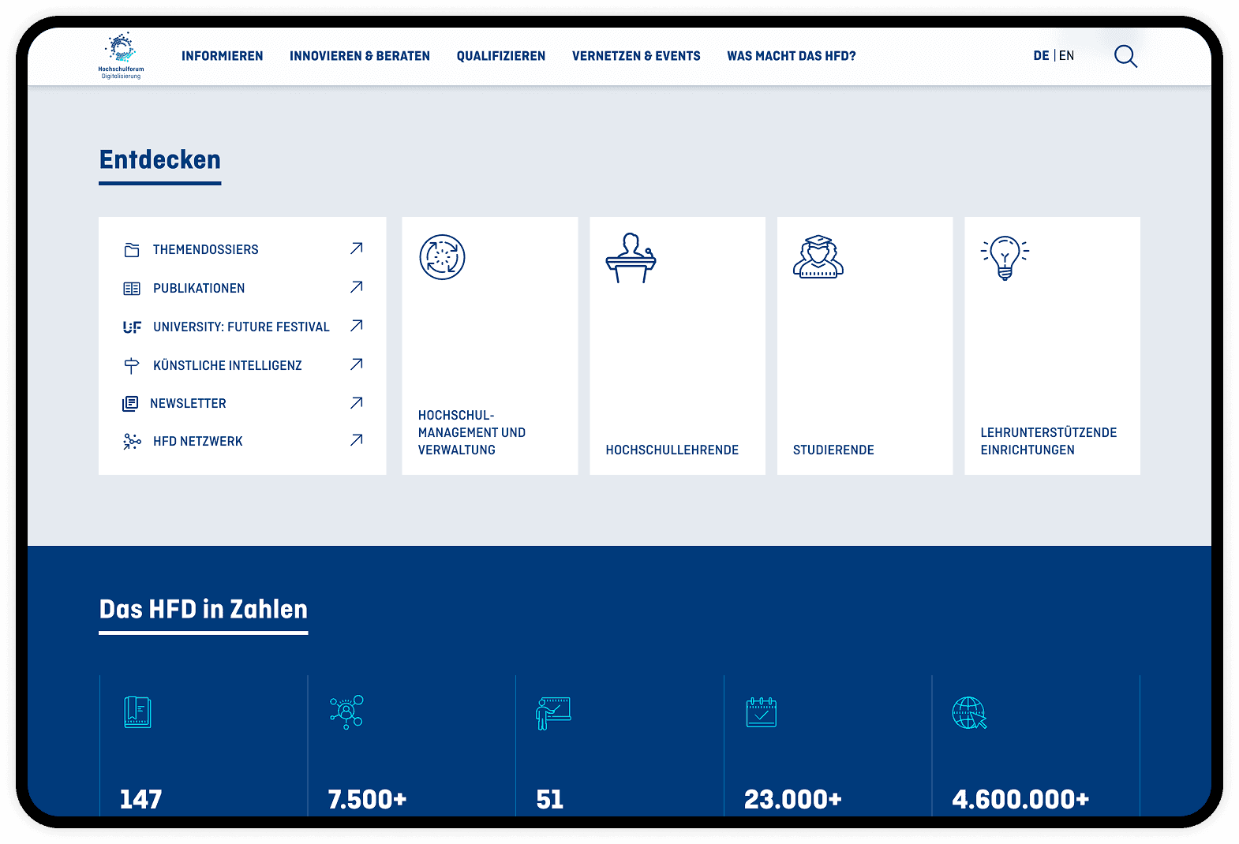Screen dimensions: 1239x844
Task: Open the Publikationen link
Action: click(x=199, y=289)
